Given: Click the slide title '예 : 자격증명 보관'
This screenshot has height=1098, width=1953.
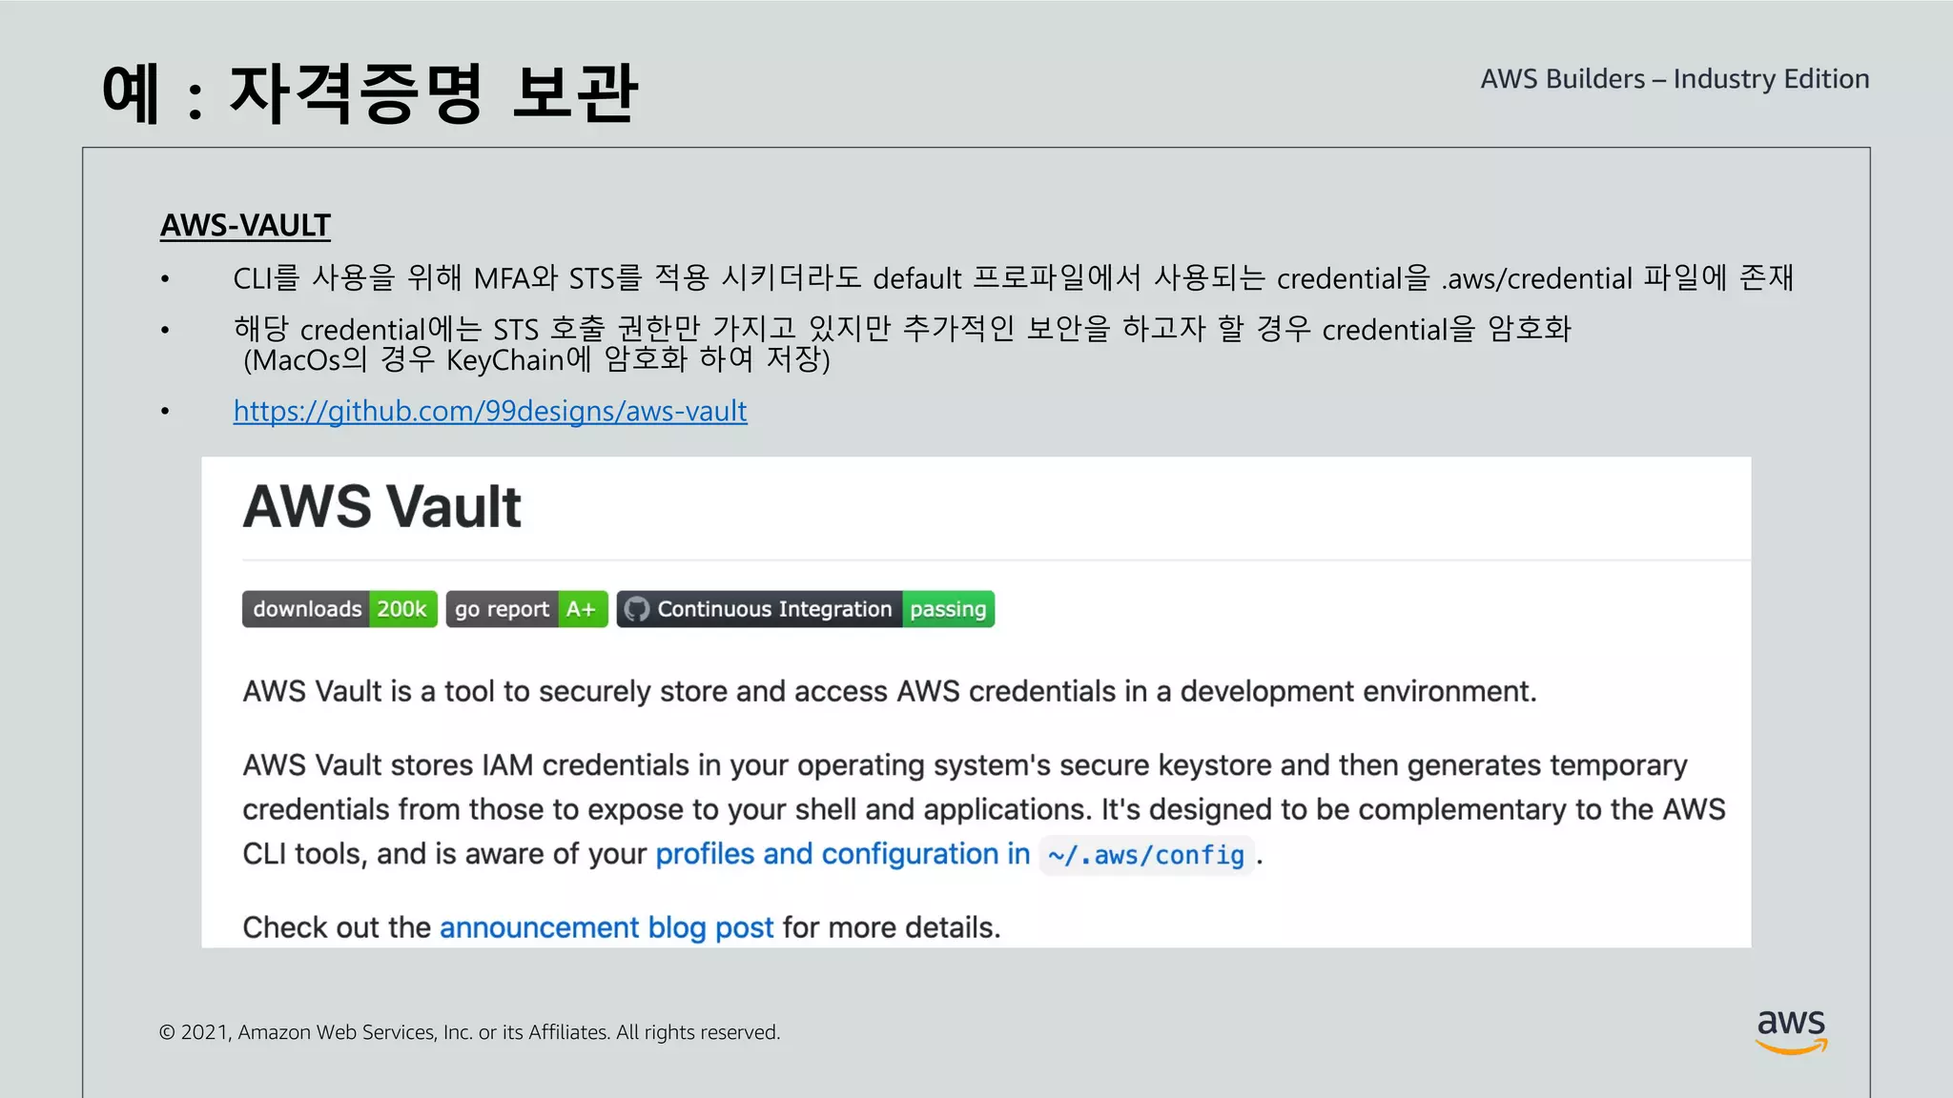Looking at the screenshot, I should 370,93.
